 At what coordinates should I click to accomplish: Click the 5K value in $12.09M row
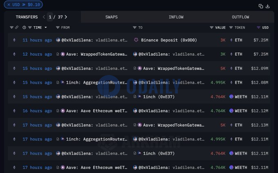[x=223, y=69]
